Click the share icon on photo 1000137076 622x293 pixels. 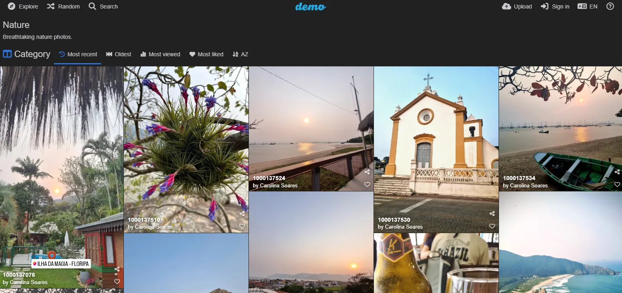point(118,269)
